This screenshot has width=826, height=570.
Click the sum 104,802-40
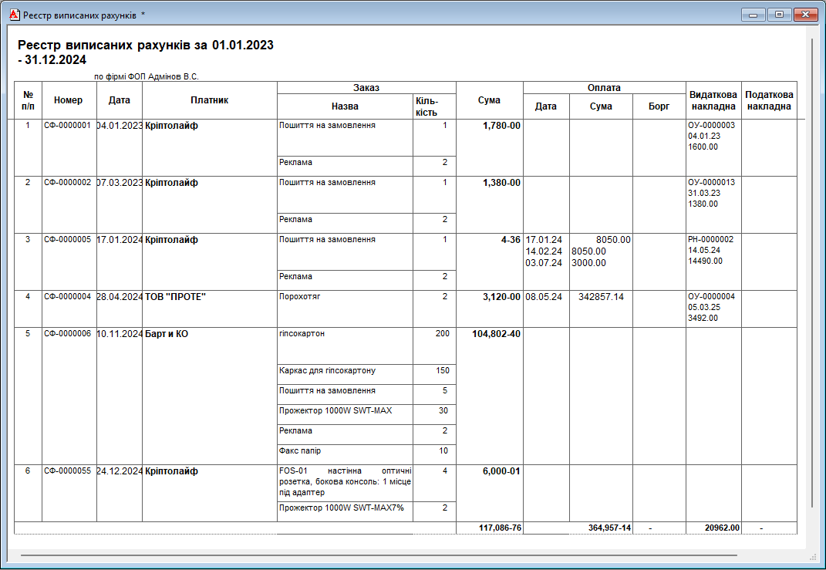(x=496, y=333)
